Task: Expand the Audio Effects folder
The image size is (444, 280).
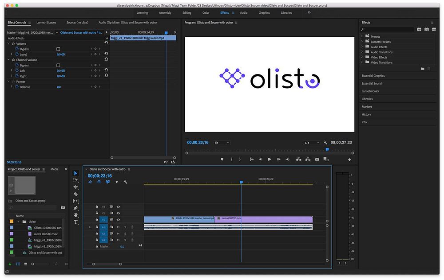Action: (x=362, y=47)
